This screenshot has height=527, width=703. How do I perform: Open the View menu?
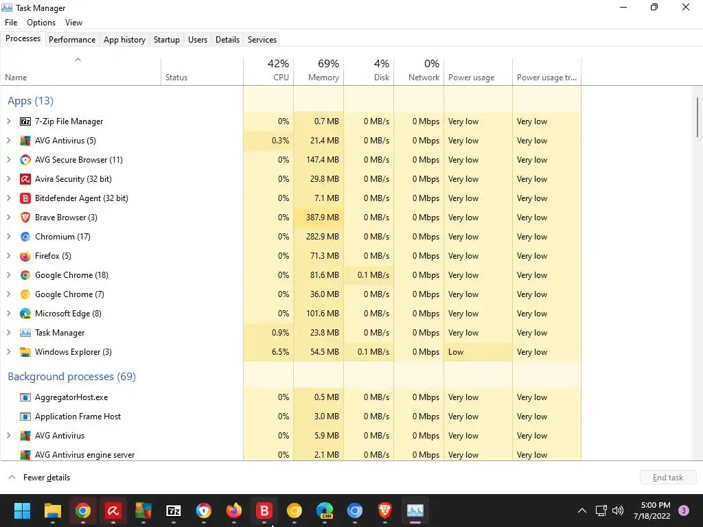click(73, 23)
